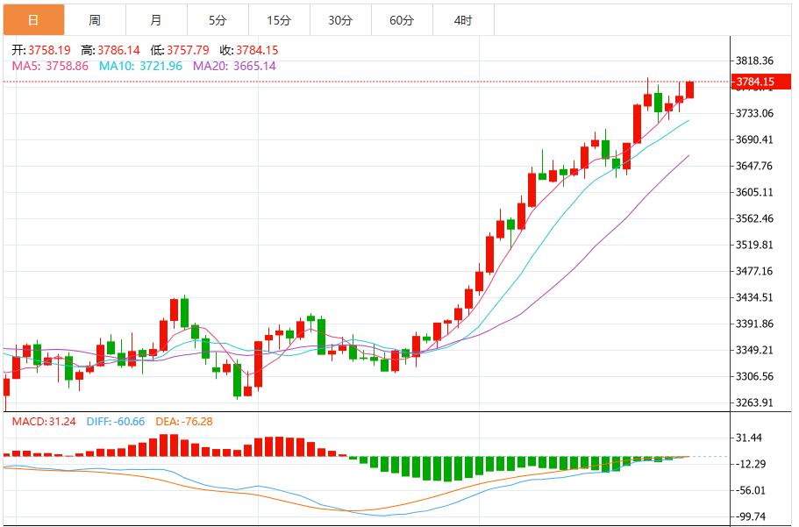
Task: Click the DIFF: -60.66 label
Action: click(117, 421)
